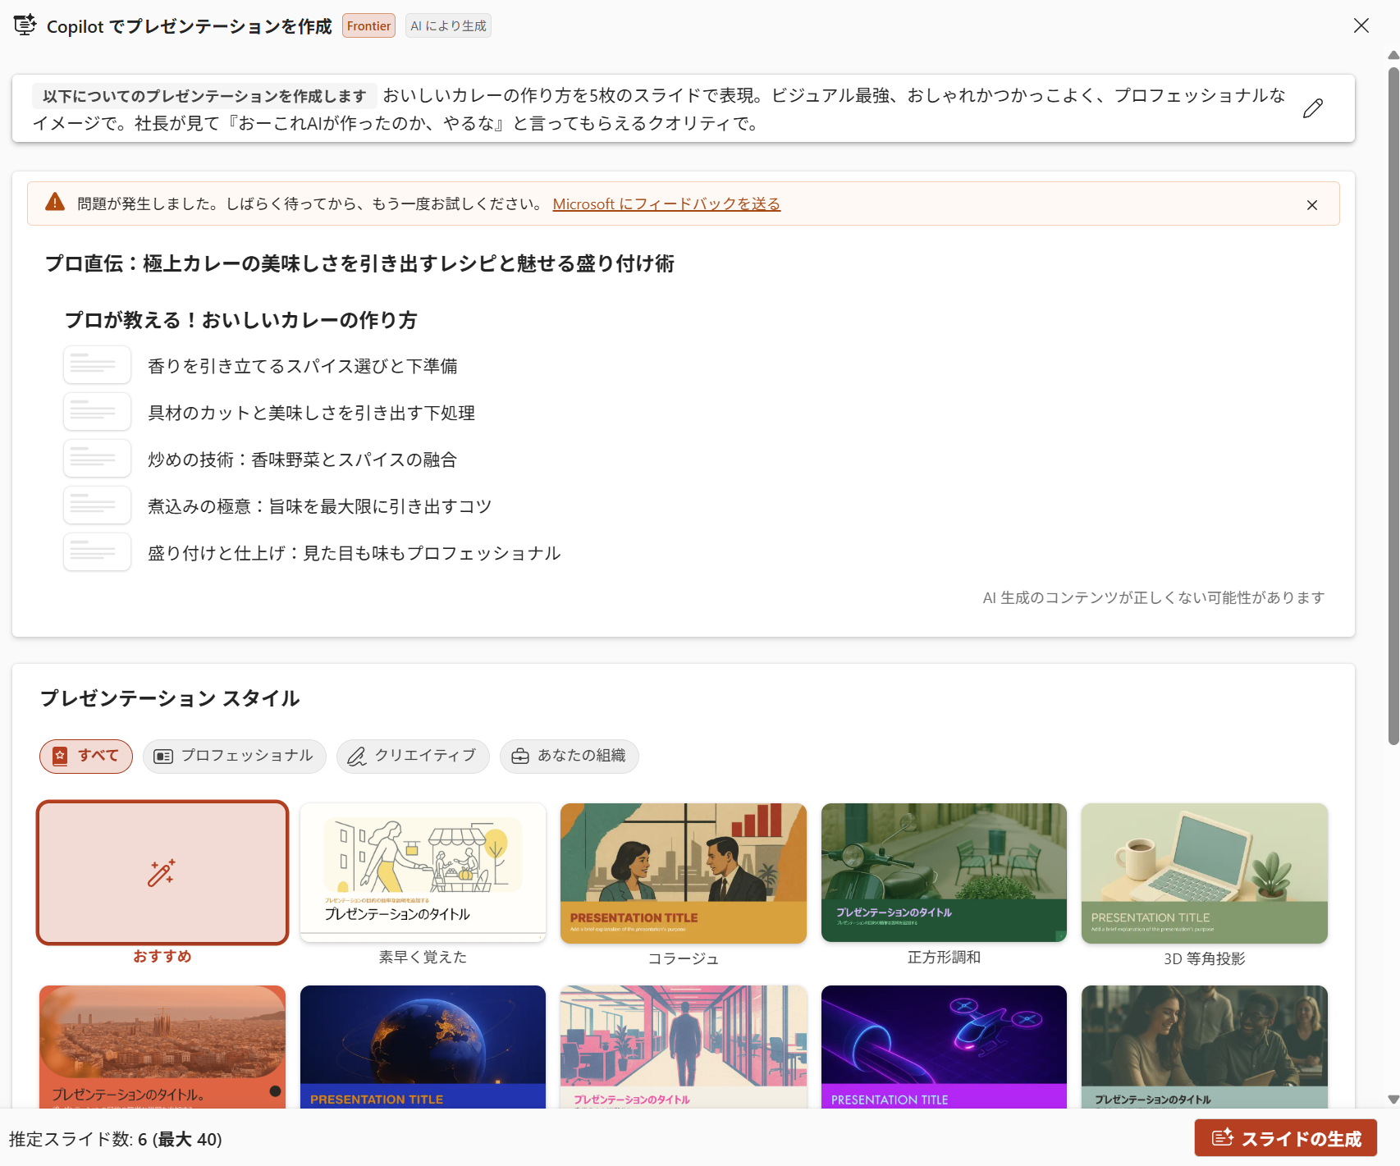The image size is (1400, 1166).
Task: Click the card icon on プロフェッショナル filter
Action: [x=165, y=756]
